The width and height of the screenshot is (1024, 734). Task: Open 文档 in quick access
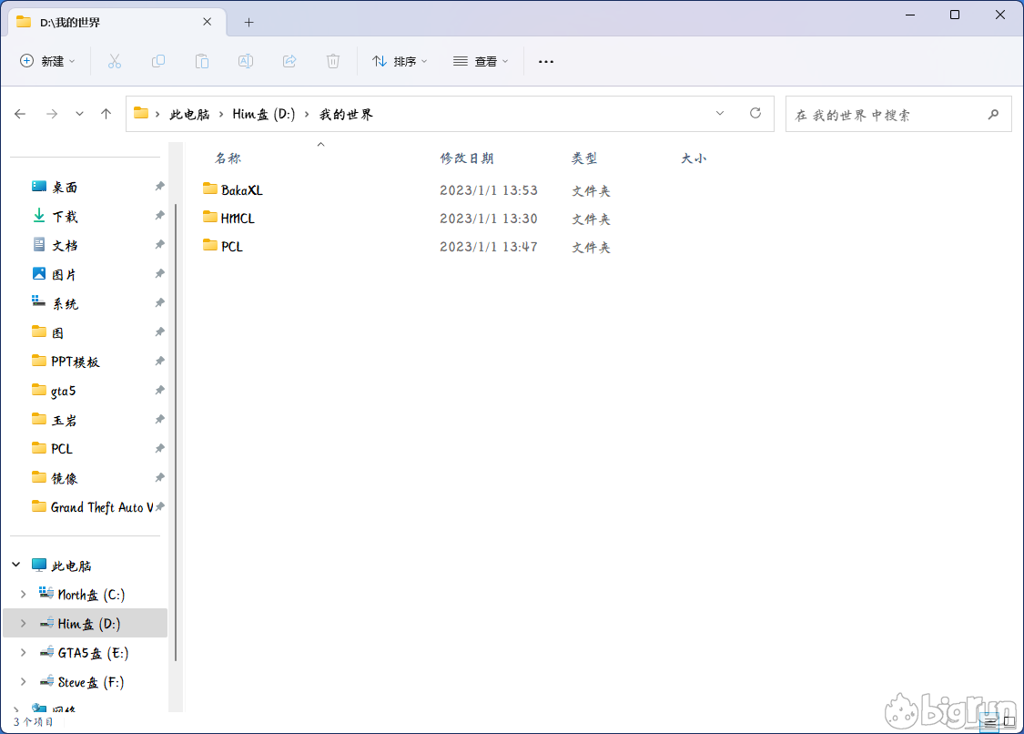click(x=64, y=246)
